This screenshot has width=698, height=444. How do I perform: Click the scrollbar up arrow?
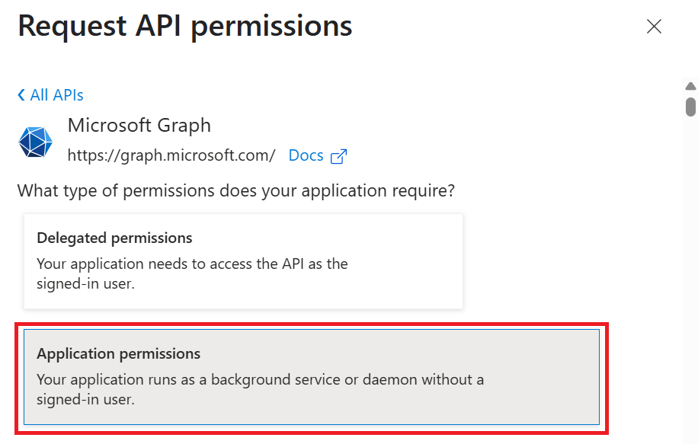pyautogui.click(x=690, y=86)
